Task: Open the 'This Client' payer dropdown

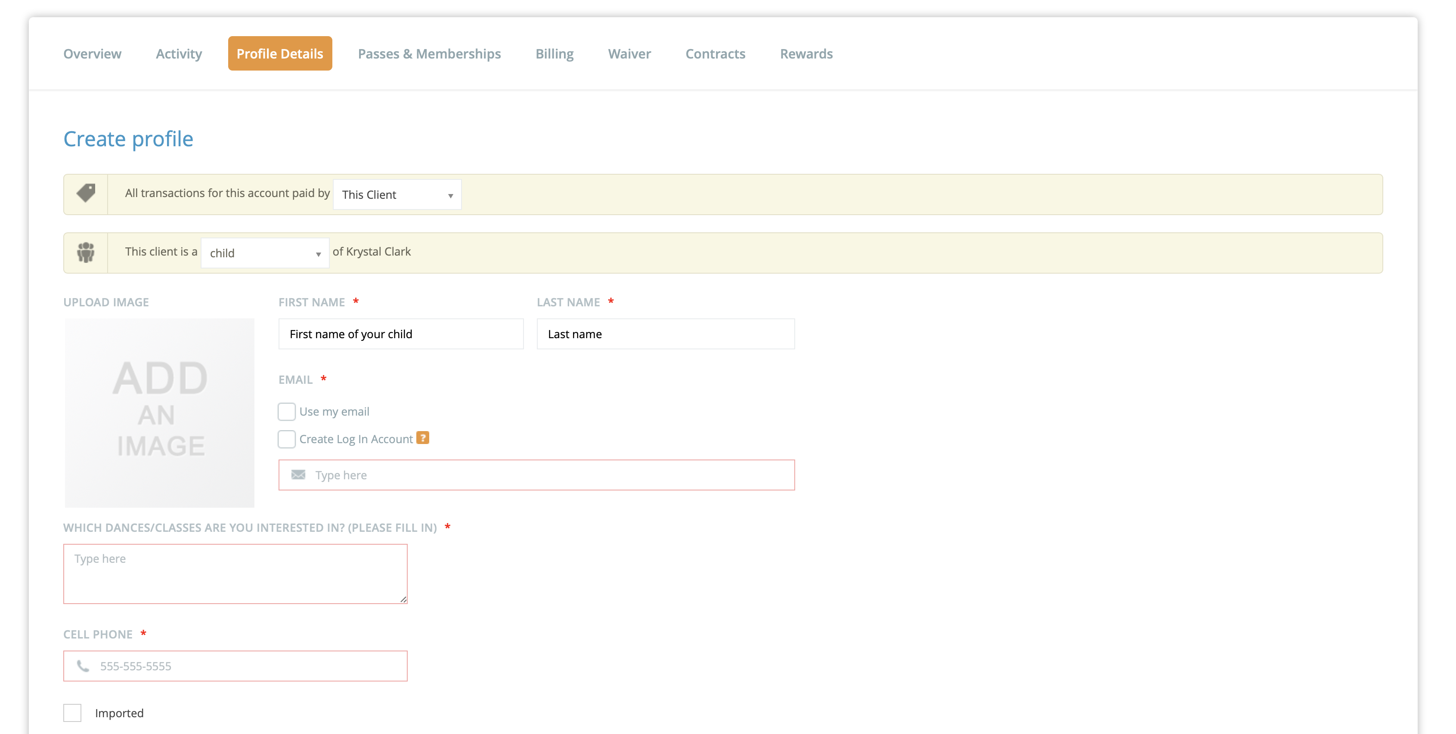Action: pos(397,194)
